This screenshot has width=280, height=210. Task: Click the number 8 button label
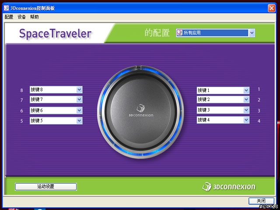(21, 90)
